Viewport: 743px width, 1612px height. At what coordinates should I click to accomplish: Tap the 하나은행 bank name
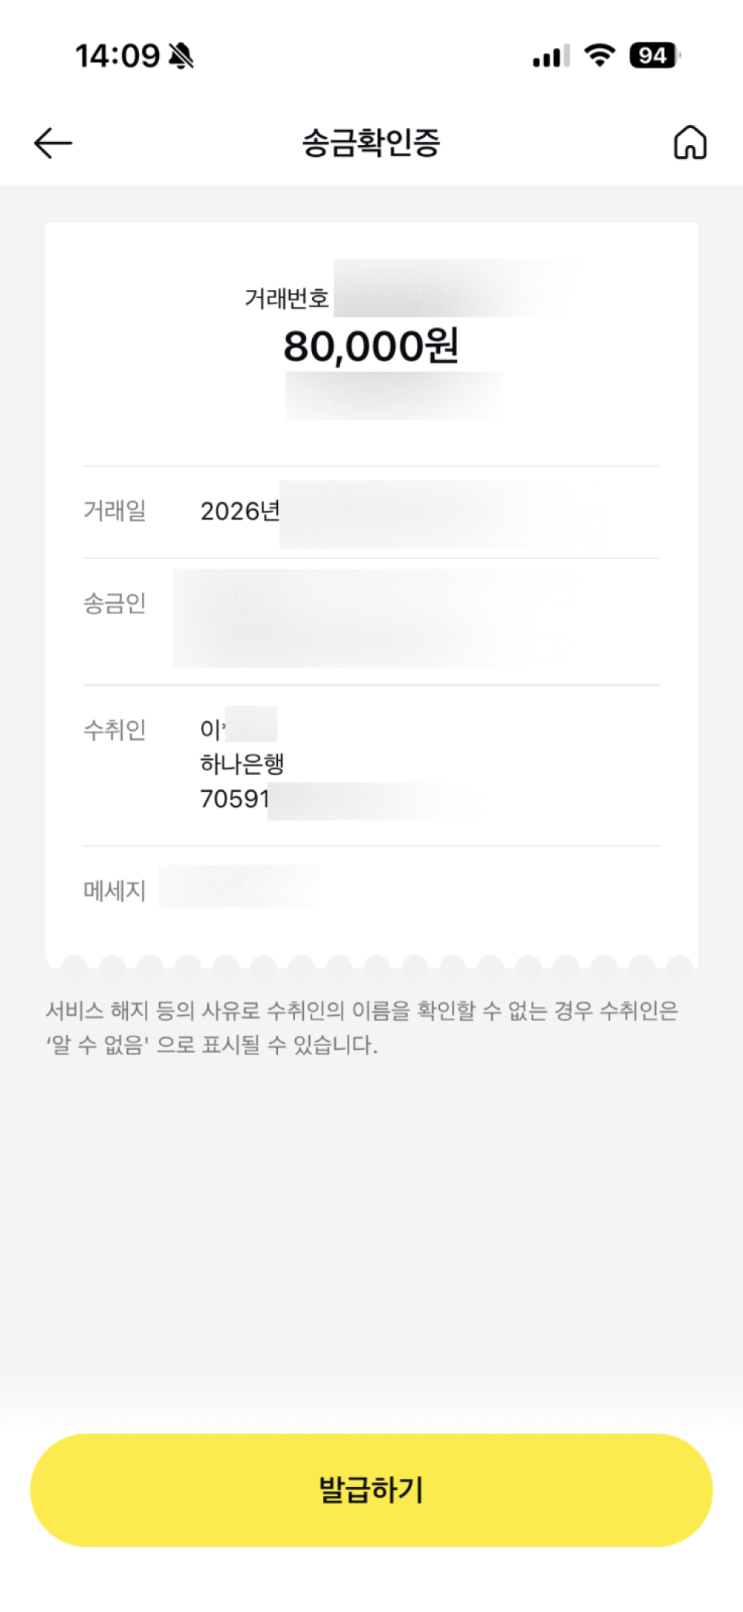click(242, 764)
